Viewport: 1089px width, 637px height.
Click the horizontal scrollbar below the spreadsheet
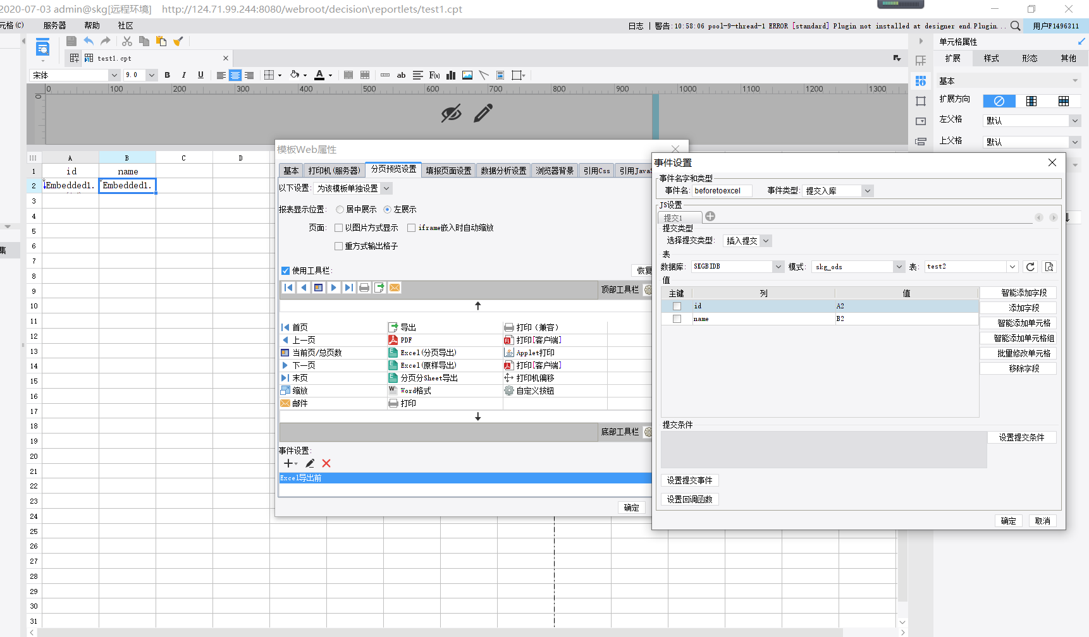pos(440,633)
